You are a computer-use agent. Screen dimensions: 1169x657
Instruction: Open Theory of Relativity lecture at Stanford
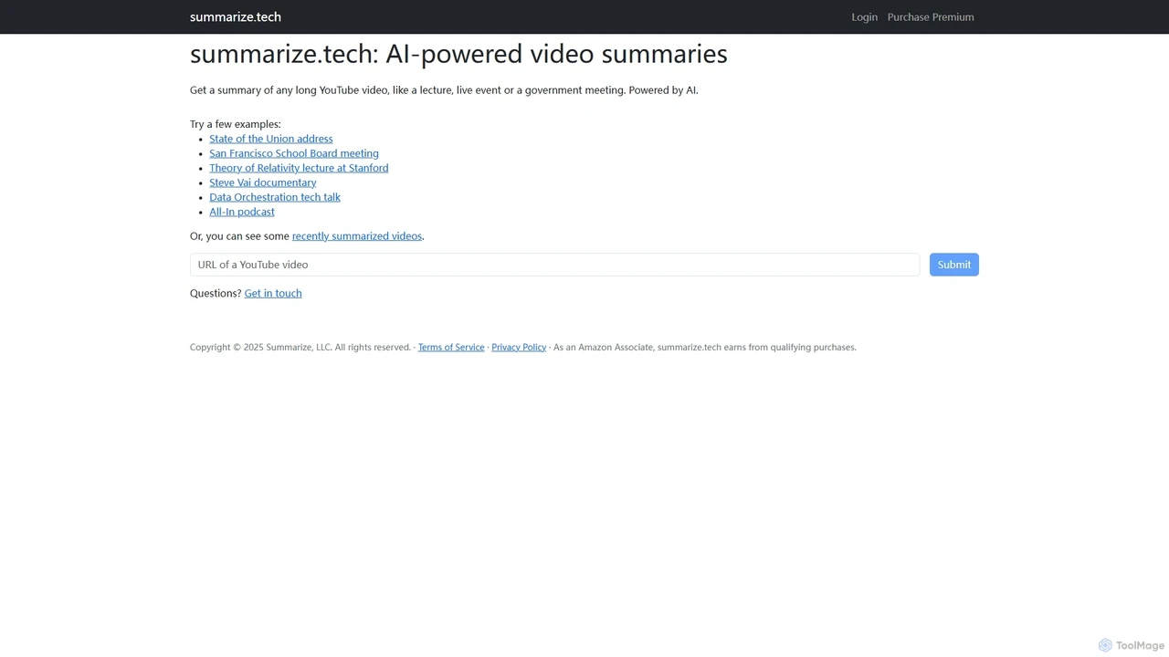tap(299, 168)
